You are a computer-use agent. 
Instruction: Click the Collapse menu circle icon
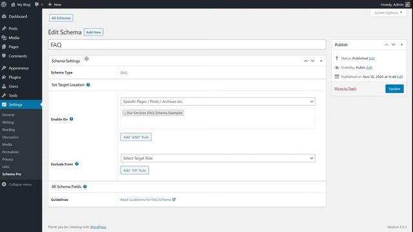[4, 184]
